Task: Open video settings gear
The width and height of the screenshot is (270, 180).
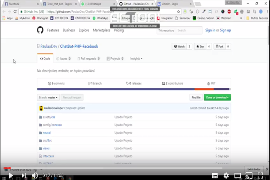Action: point(226,175)
